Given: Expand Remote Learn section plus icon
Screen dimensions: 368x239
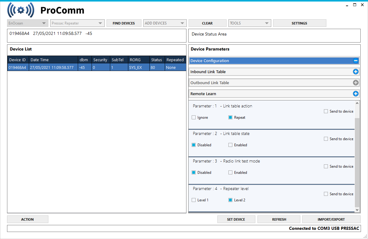Looking at the screenshot, I should coord(355,94).
